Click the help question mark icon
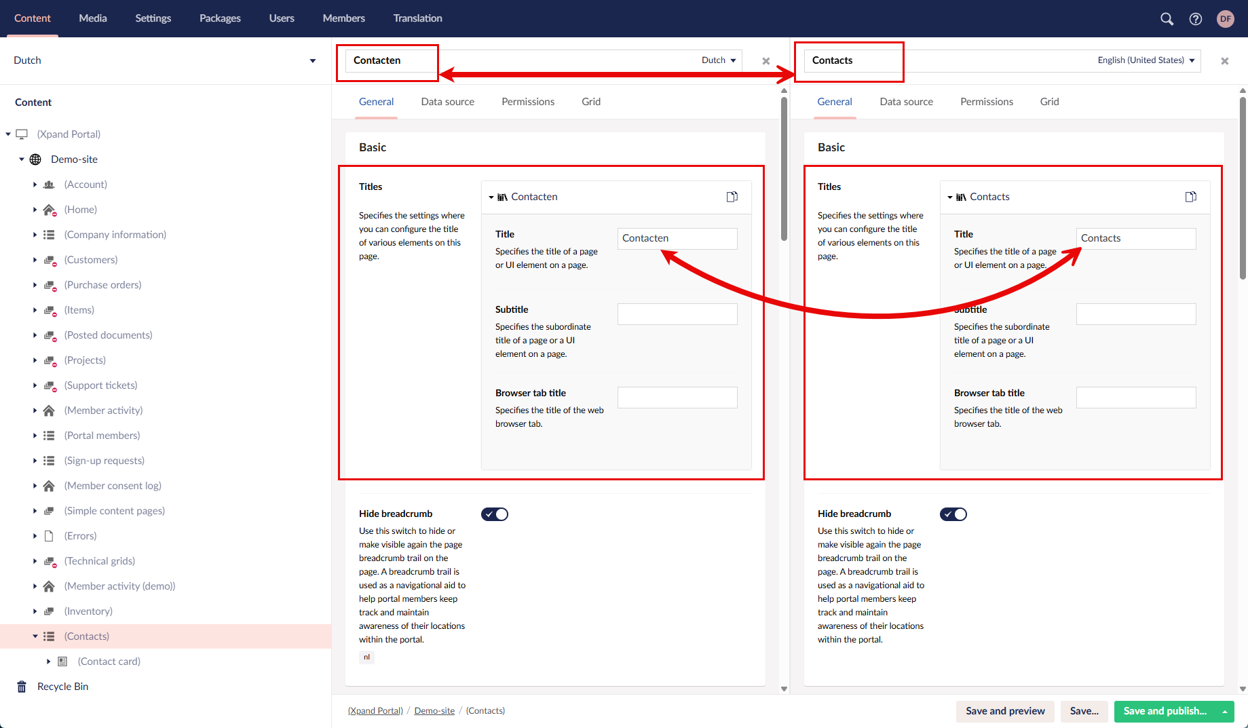 [1196, 19]
